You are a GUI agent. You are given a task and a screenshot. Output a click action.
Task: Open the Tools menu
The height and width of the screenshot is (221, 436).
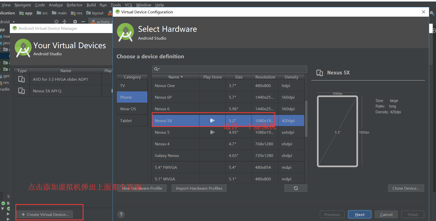point(116,5)
